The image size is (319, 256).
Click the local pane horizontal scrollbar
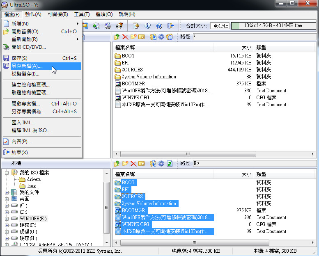195,242
